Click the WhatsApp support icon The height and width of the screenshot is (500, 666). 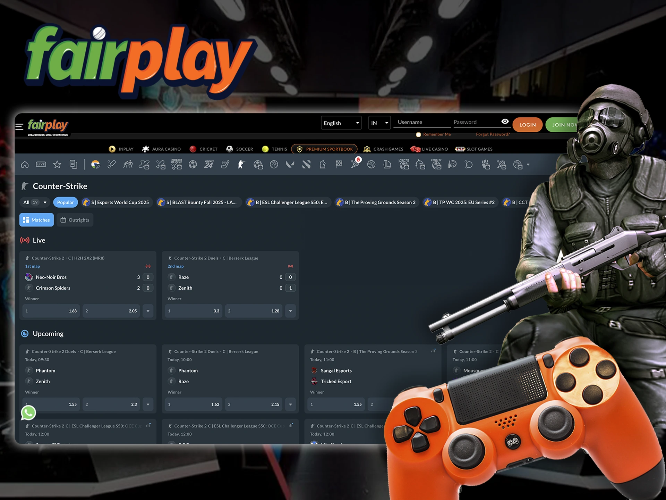(28, 413)
